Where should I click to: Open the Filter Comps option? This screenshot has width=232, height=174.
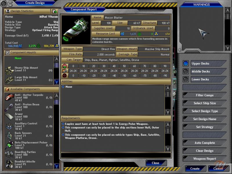(x=204, y=95)
